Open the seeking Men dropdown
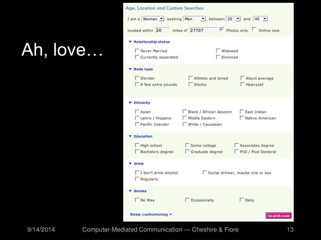The image size is (321, 240). pos(194,19)
